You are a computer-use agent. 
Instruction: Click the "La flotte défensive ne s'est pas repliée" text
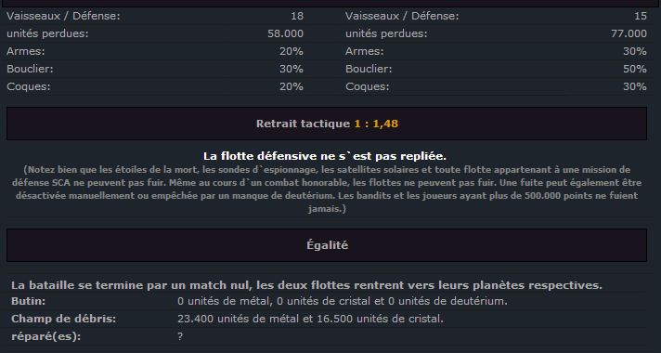coord(325,156)
